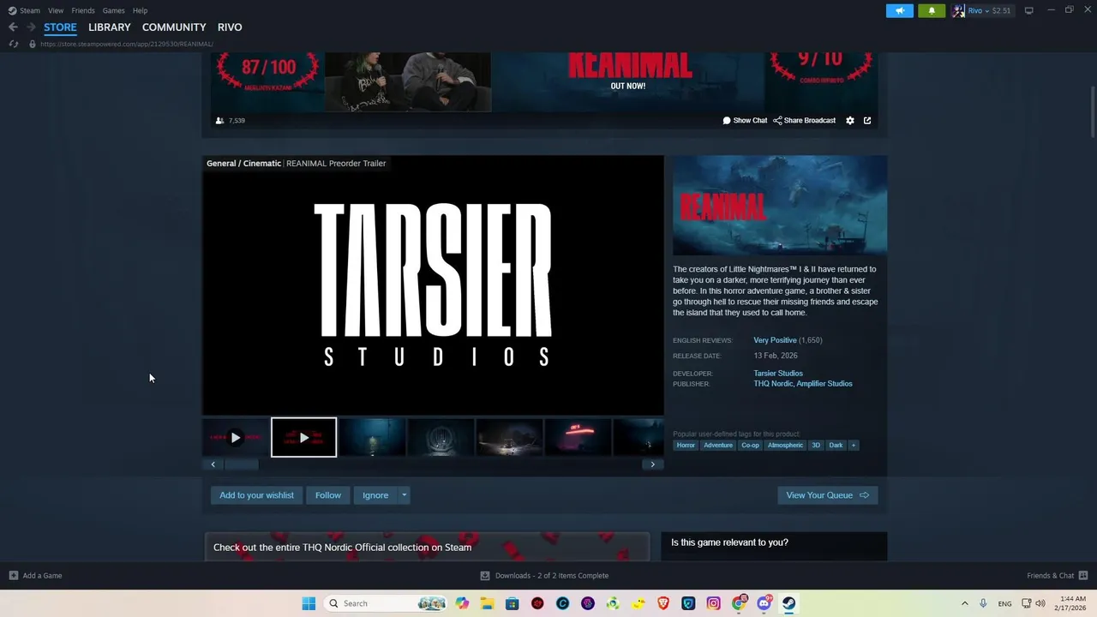This screenshot has height=617, width=1097.
Task: Click the Steam logo in the menu bar
Action: tap(12, 10)
